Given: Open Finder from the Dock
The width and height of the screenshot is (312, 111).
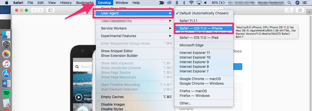Looking at the screenshot, I should [x=6, y=35].
